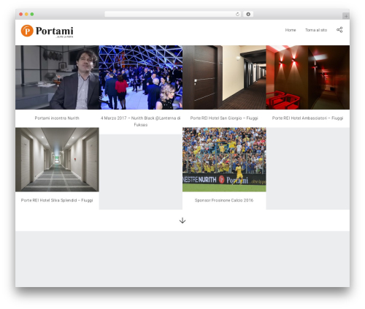Click the Portami logo
The height and width of the screenshot is (309, 365).
pyautogui.click(x=47, y=31)
